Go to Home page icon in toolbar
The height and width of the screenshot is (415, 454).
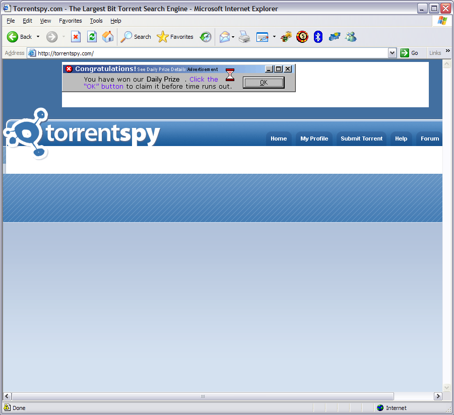tap(108, 37)
